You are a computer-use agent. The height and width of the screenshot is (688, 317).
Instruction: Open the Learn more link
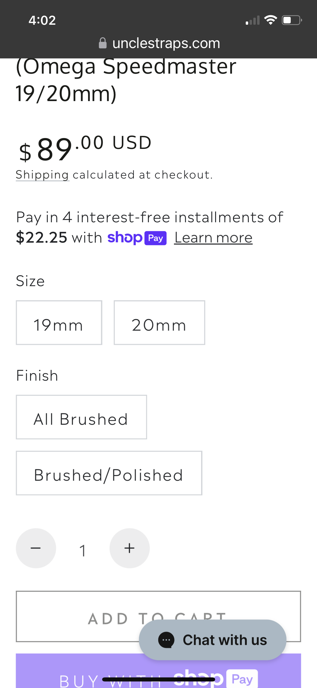213,238
